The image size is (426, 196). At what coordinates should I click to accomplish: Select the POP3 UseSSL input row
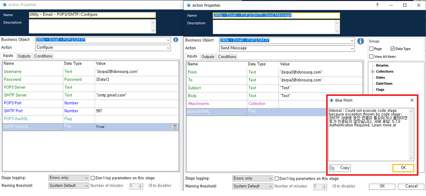(91, 119)
